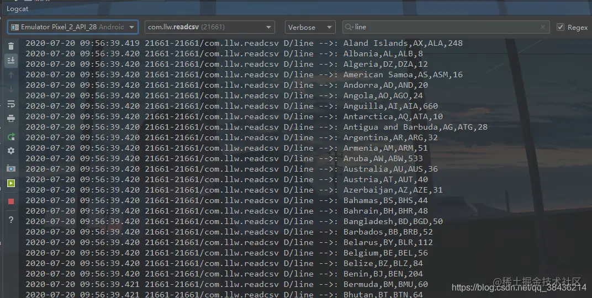Open the Emulator Pixel_2_API_28 device dropdown
This screenshot has width=592, height=298.
point(73,27)
